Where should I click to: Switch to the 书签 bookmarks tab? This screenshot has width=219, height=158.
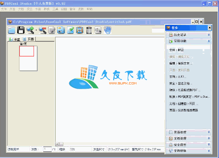click(15, 39)
